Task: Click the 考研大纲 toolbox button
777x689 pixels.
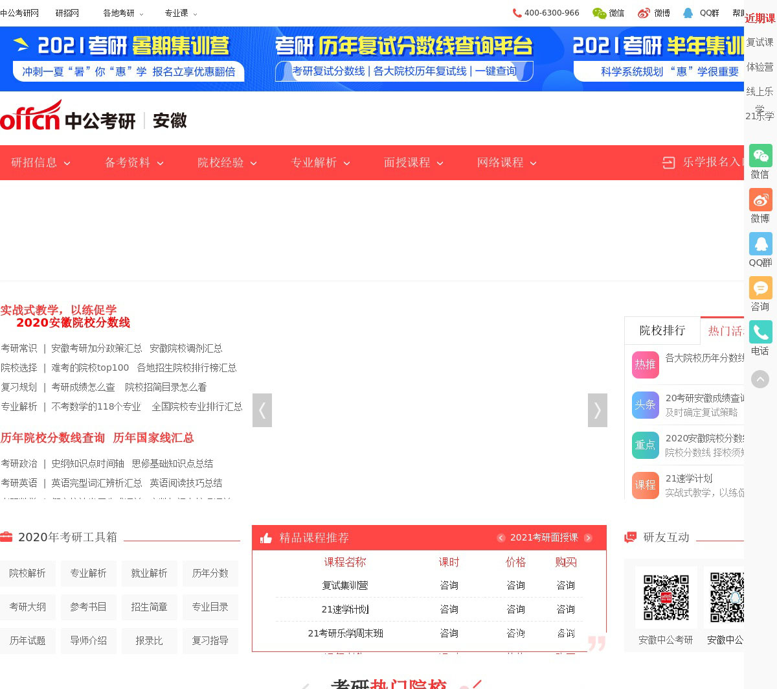Action: pyautogui.click(x=28, y=607)
